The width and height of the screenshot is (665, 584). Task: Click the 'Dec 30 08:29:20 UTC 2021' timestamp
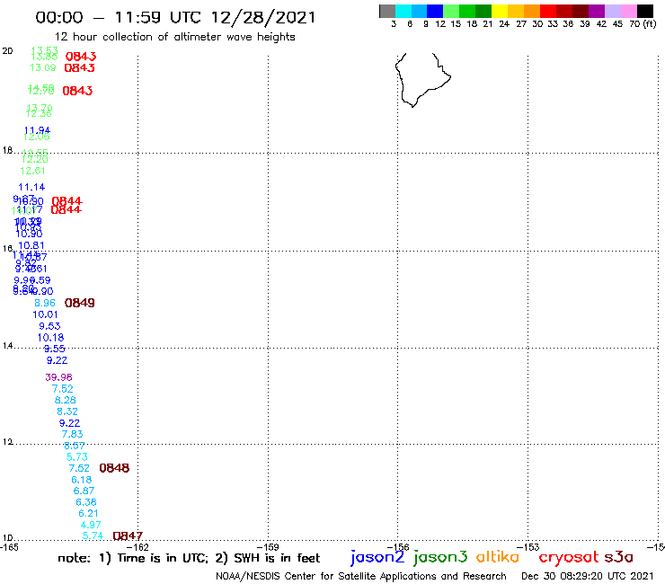[x=588, y=576]
